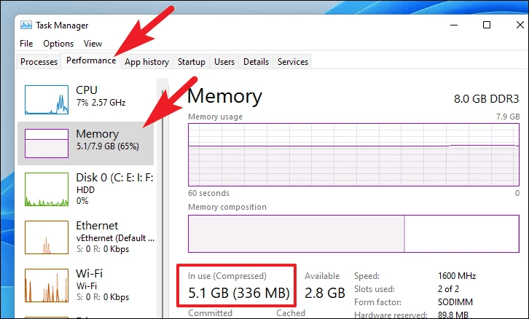The width and height of the screenshot is (529, 319).
Task: Maximize the Task Manager window
Action: (x=487, y=25)
